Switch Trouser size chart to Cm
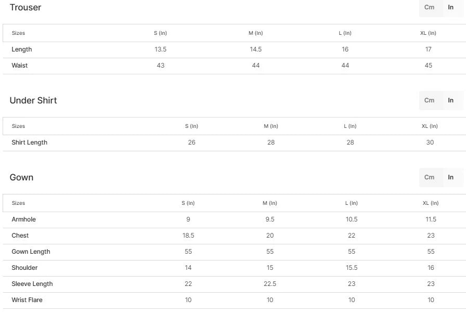Image resolution: width=466 pixels, height=313 pixels. coord(429,7)
